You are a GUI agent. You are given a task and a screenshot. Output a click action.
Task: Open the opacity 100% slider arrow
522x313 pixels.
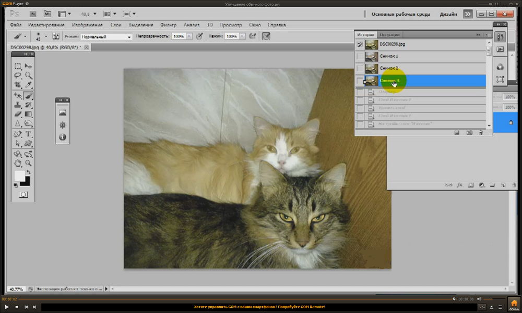point(189,36)
